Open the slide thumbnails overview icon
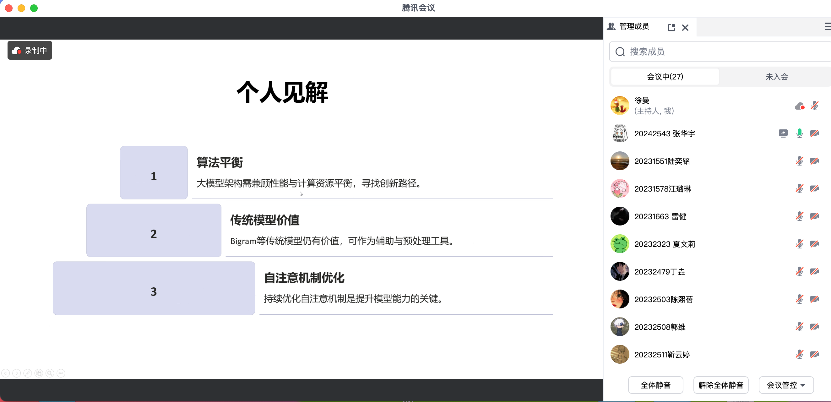831x402 pixels. tap(39, 373)
